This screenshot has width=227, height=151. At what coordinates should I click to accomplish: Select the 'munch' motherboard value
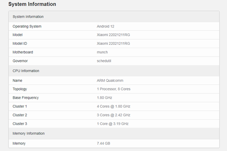point(102,52)
